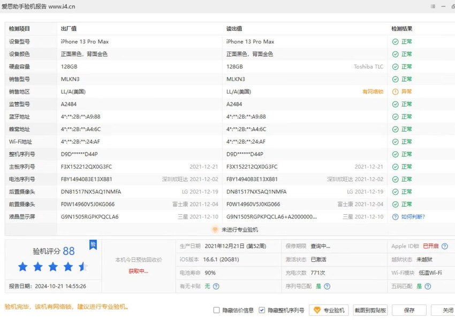Click the report date 2024-10-21 14:55:26
455x320 pixels.
coord(60,286)
